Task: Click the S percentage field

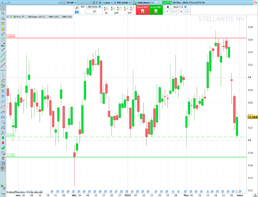Action: (x=185, y=12)
